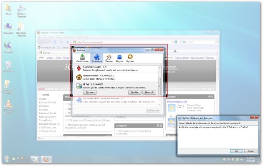This screenshot has height=166, width=263.
Task: Open the Plugins section
Action: tap(119, 58)
